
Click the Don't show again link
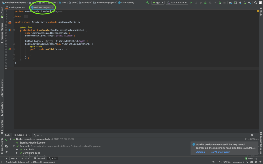point(220,152)
